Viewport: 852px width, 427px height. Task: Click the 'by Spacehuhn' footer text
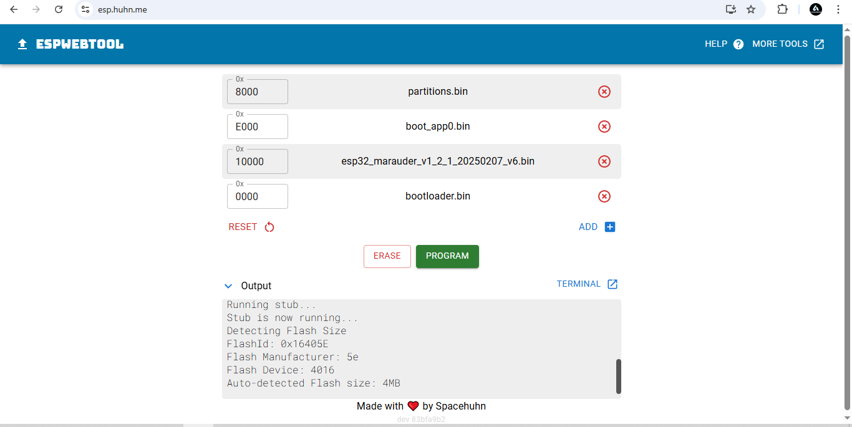pyautogui.click(x=454, y=406)
